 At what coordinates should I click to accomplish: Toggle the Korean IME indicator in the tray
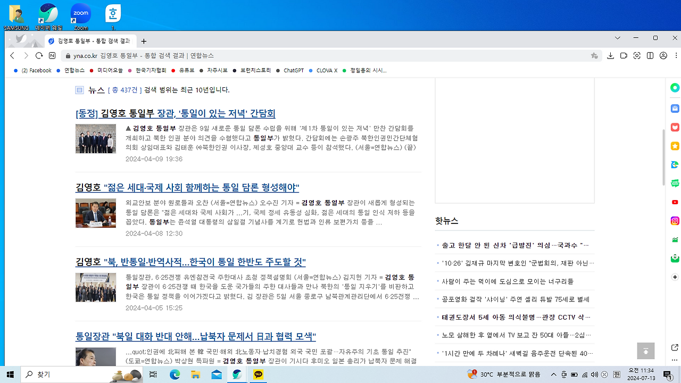click(x=617, y=376)
